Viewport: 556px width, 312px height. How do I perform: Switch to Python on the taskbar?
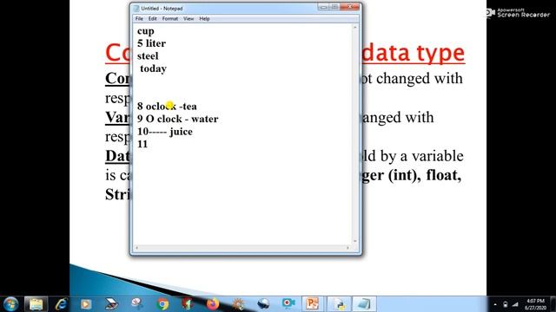[x=339, y=304]
